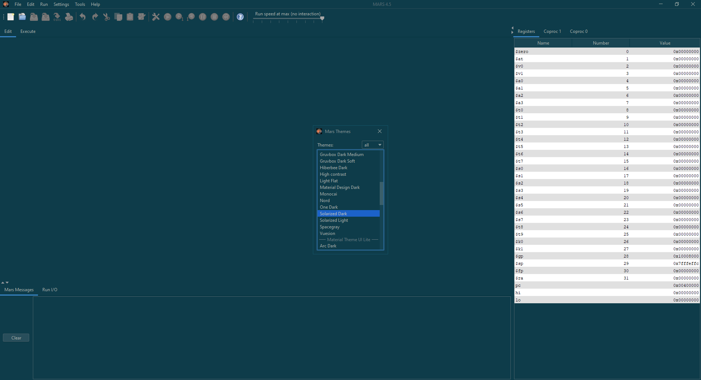The height and width of the screenshot is (380, 701).
Task: Select Gruvbox Dark Soft theme
Action: [348, 161]
